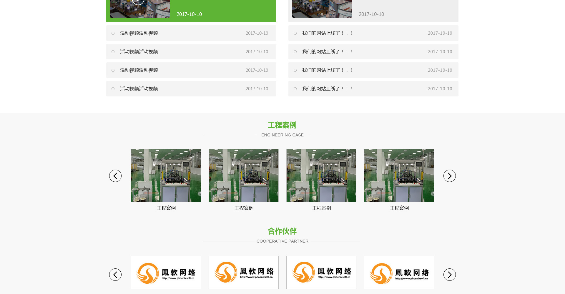Open second 活动视频活动视频 list item
The image size is (565, 294).
click(x=139, y=52)
